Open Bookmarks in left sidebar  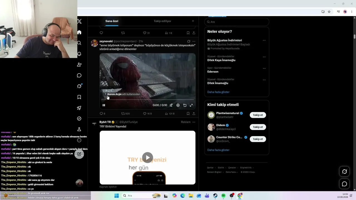pyautogui.click(x=79, y=97)
